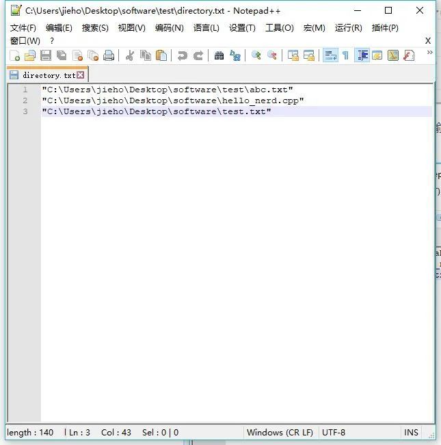Toggle Show All Characters pilcrow icon

[x=346, y=55]
